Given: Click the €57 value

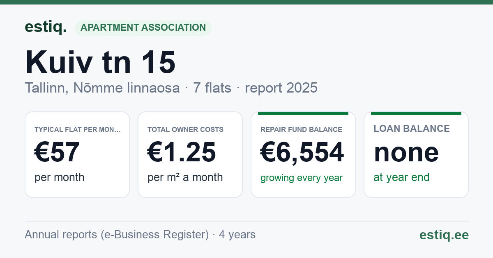Looking at the screenshot, I should [x=57, y=152].
